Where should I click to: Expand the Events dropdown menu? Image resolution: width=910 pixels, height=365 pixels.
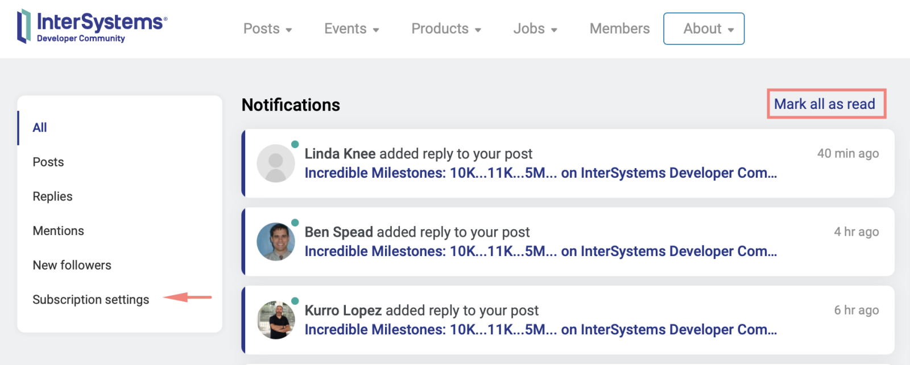pos(351,28)
